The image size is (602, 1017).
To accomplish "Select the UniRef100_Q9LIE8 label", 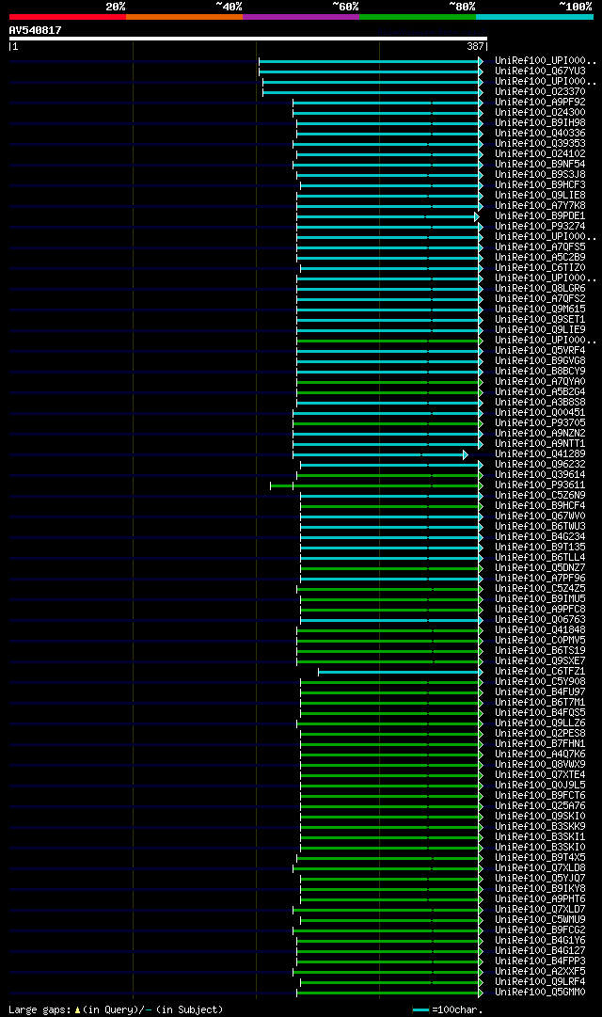I will pos(540,196).
